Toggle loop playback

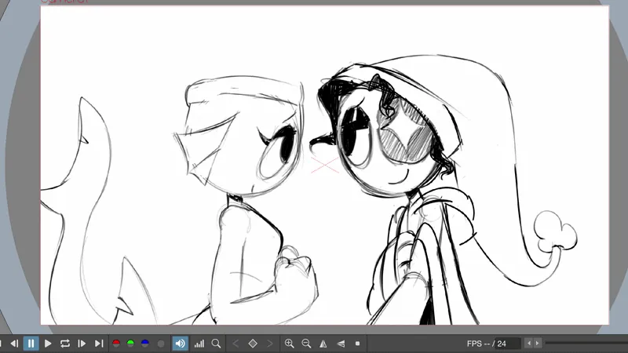tap(65, 344)
